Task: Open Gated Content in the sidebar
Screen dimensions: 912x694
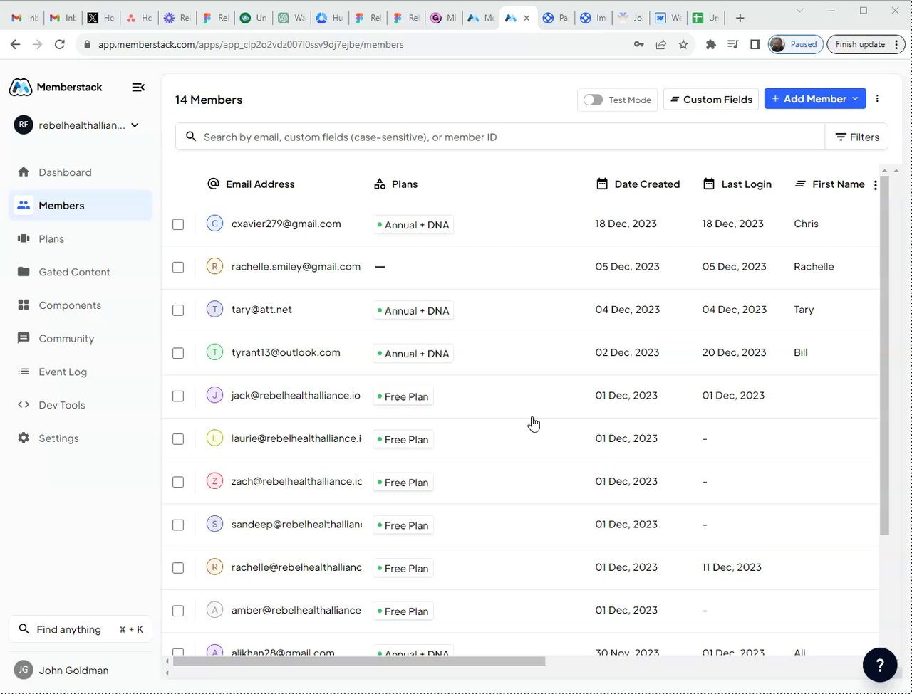Action: coord(74,272)
